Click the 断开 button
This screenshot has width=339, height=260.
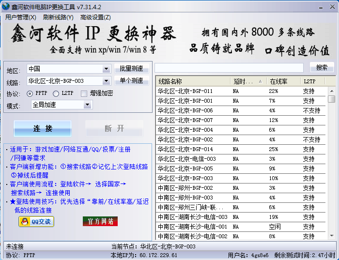(x=114, y=129)
